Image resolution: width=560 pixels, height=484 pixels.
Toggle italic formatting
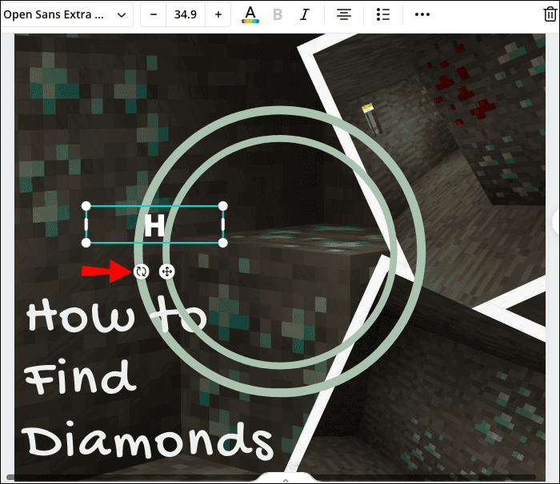305,15
